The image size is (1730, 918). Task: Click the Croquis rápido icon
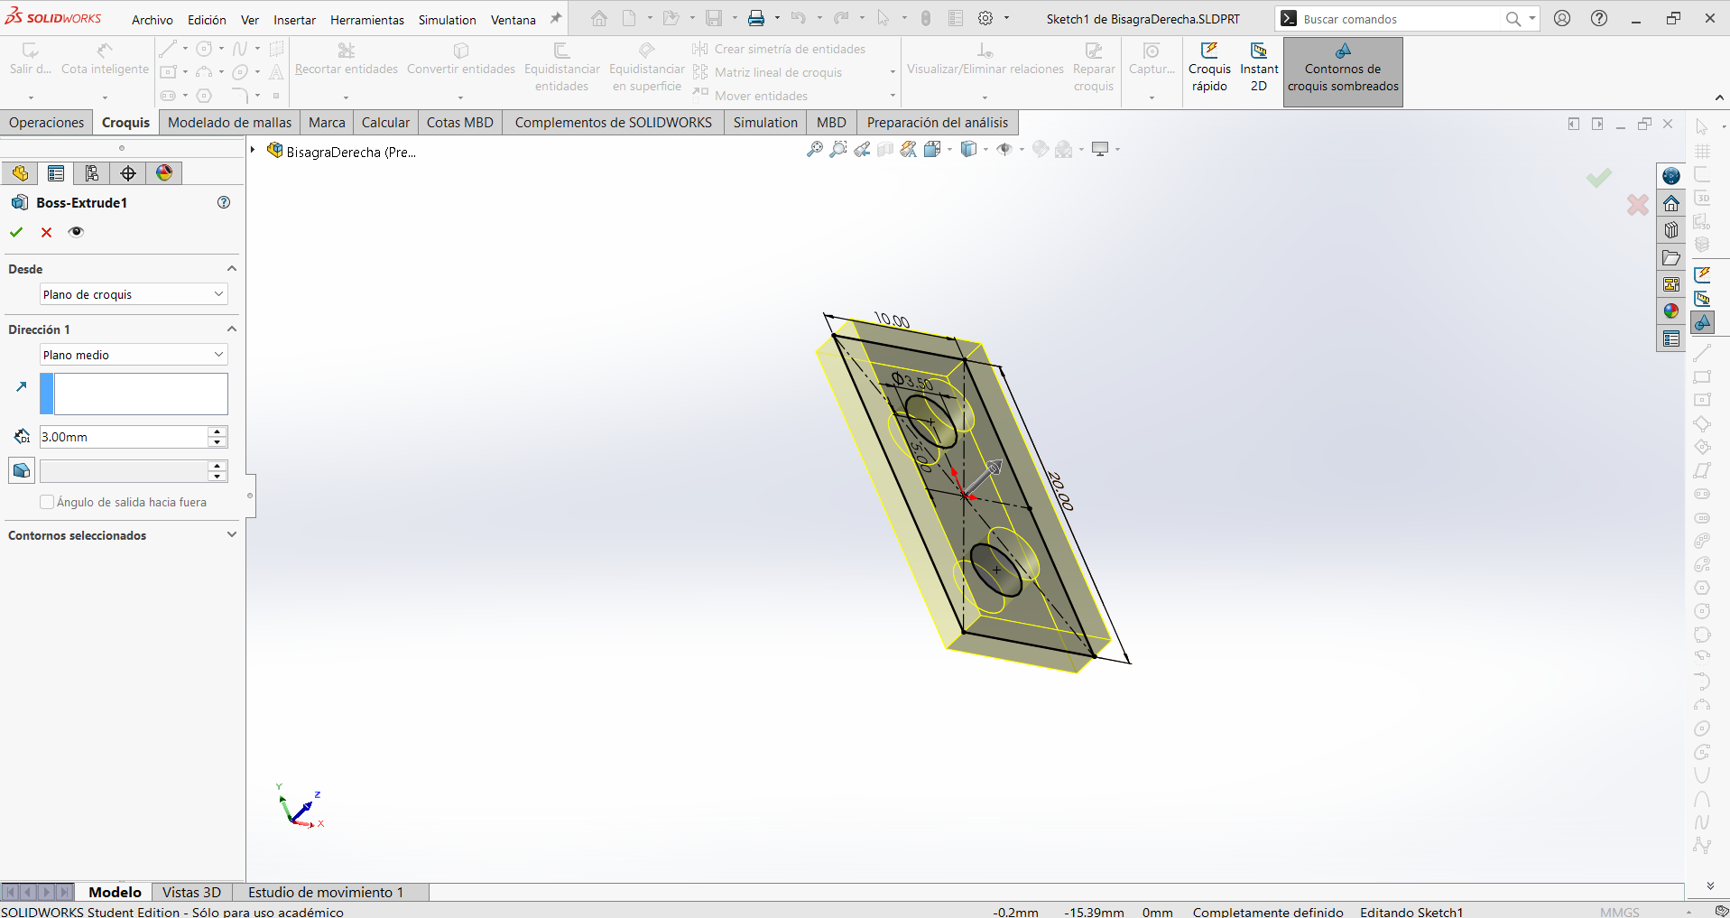1209,51
